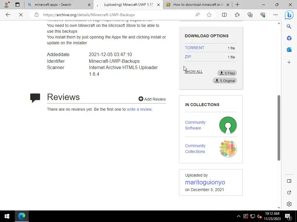Click the Community Collections colorful thumbnail
This screenshot has width=297, height=222.
pos(228,149)
